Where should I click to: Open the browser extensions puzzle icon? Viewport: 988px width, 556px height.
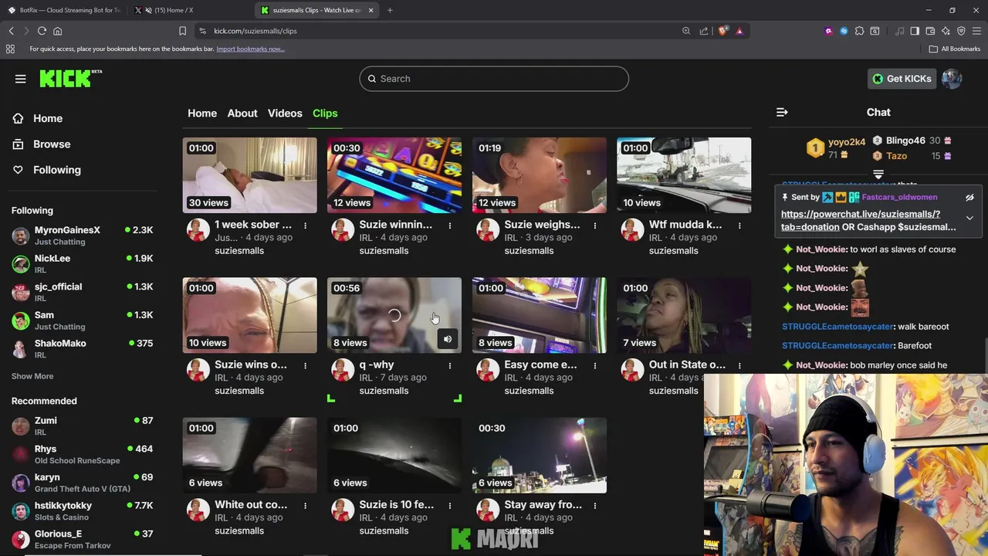[x=859, y=31]
